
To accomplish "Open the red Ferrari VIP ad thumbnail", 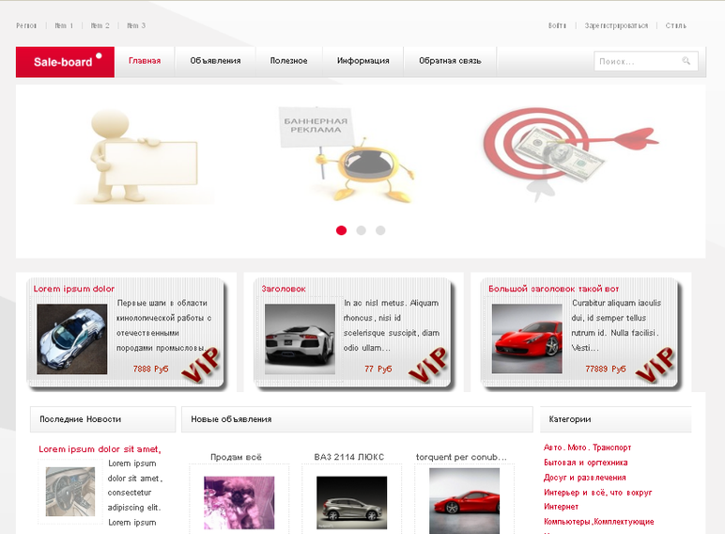I will (527, 338).
